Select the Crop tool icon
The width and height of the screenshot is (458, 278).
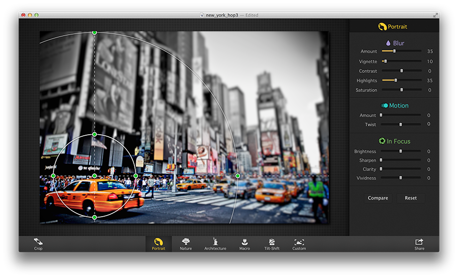38,242
